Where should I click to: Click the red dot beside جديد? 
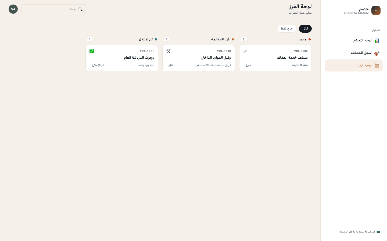point(310,39)
